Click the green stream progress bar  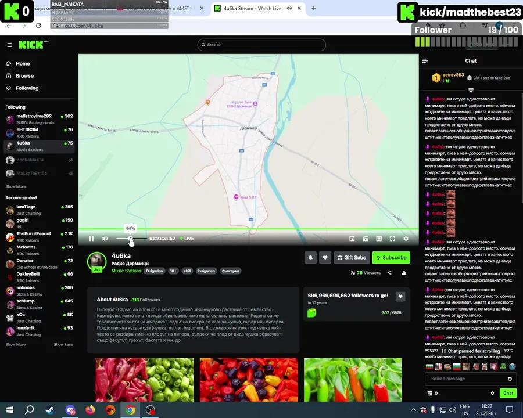[249, 229]
